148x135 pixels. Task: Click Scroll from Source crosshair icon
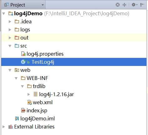(118, 5)
